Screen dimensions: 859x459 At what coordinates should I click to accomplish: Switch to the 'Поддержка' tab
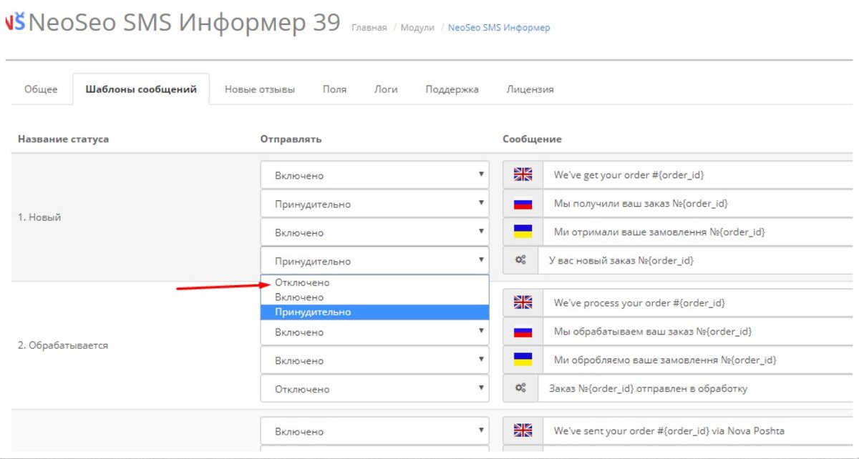452,89
